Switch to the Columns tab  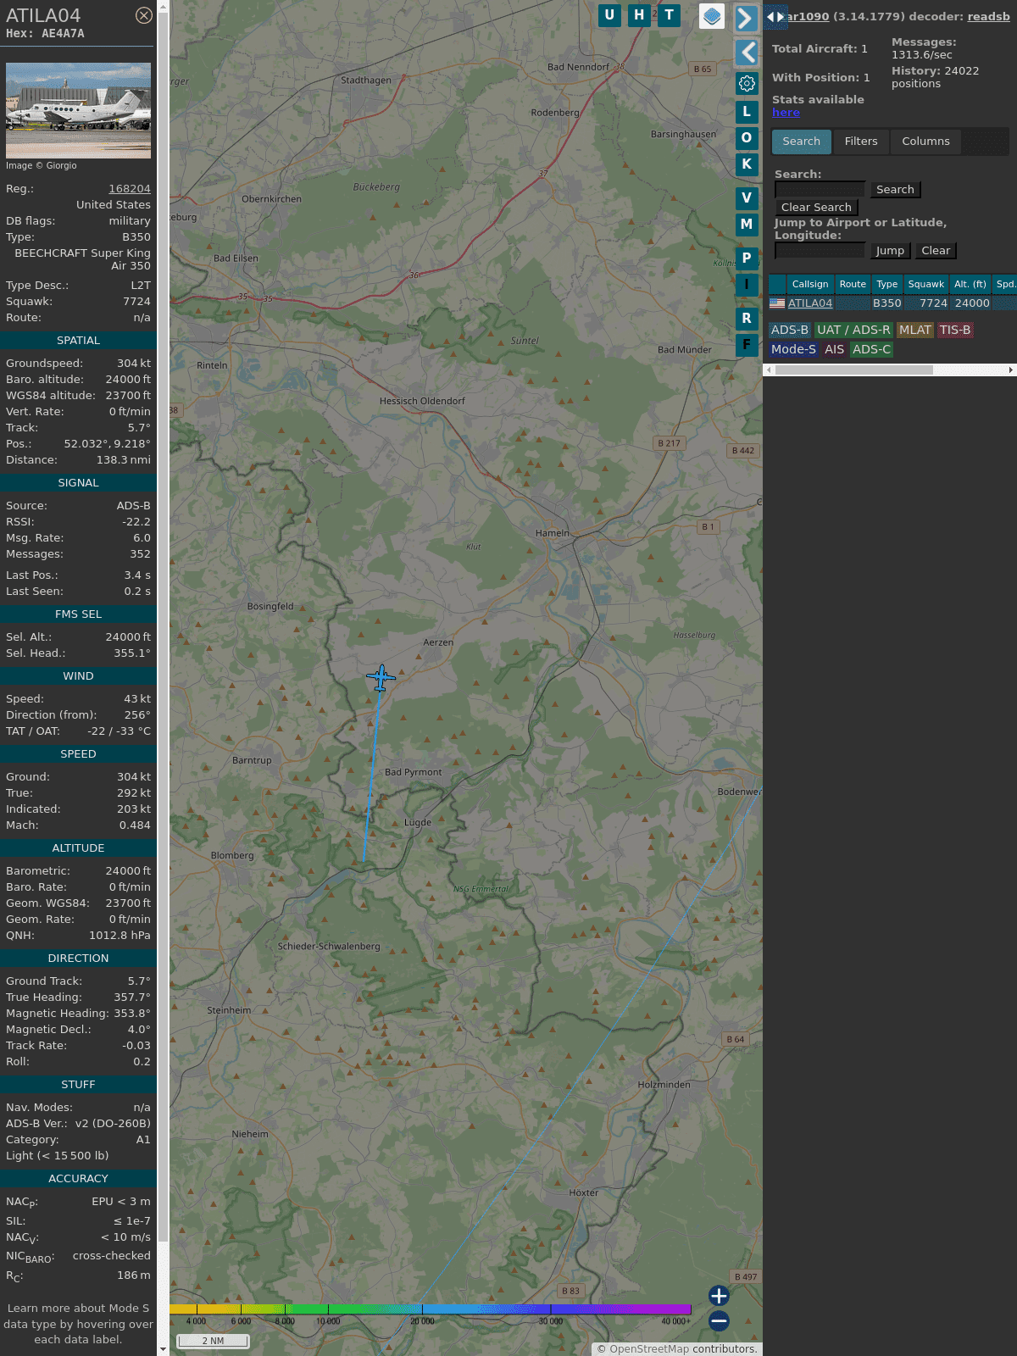click(925, 142)
